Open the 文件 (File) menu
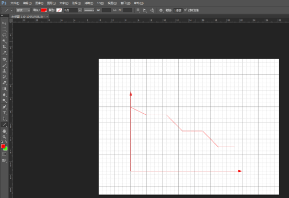Image resolution: width=289 pixels, height=198 pixels. 15,3
